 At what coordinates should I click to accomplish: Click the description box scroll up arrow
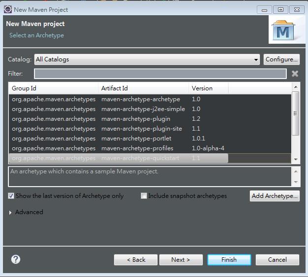coord(296,172)
